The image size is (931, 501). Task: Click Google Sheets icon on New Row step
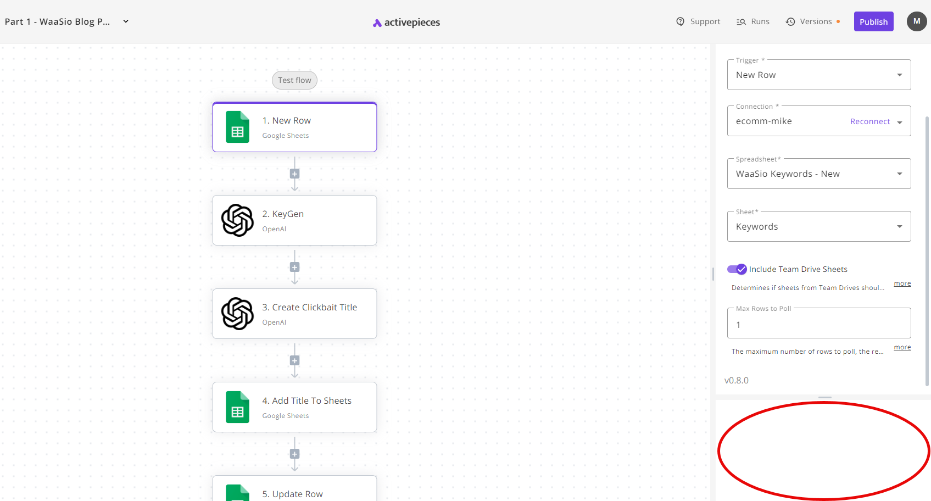click(x=237, y=127)
